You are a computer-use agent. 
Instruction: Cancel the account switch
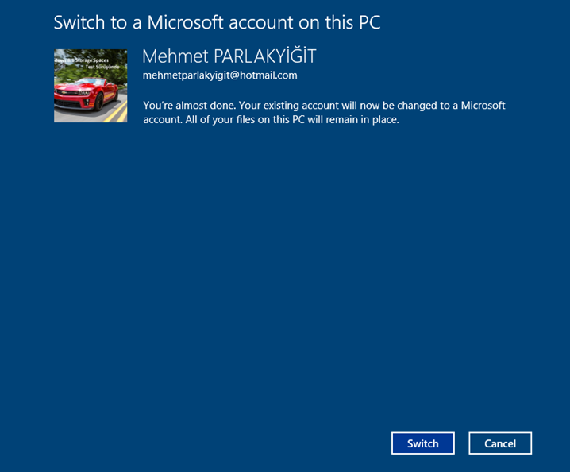point(500,443)
